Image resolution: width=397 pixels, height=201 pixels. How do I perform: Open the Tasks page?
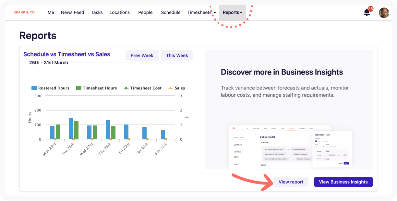point(97,13)
